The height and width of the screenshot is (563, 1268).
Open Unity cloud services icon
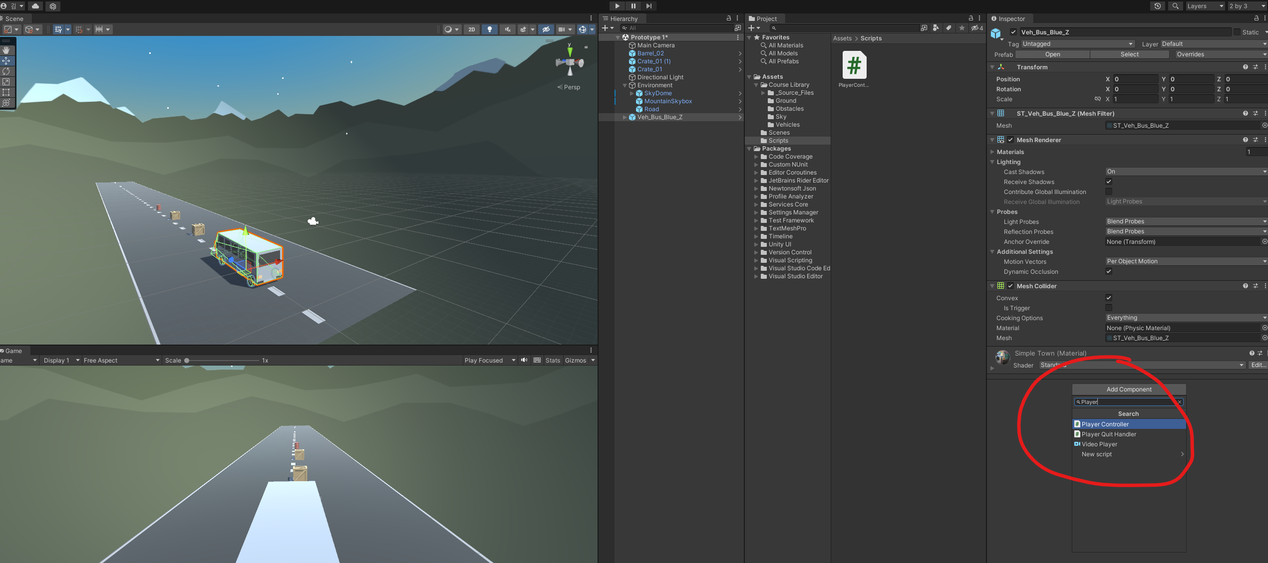tap(35, 6)
